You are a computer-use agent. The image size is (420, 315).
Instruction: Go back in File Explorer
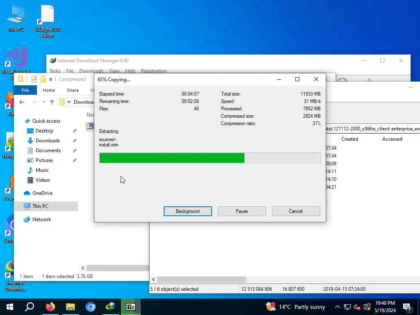(x=22, y=102)
